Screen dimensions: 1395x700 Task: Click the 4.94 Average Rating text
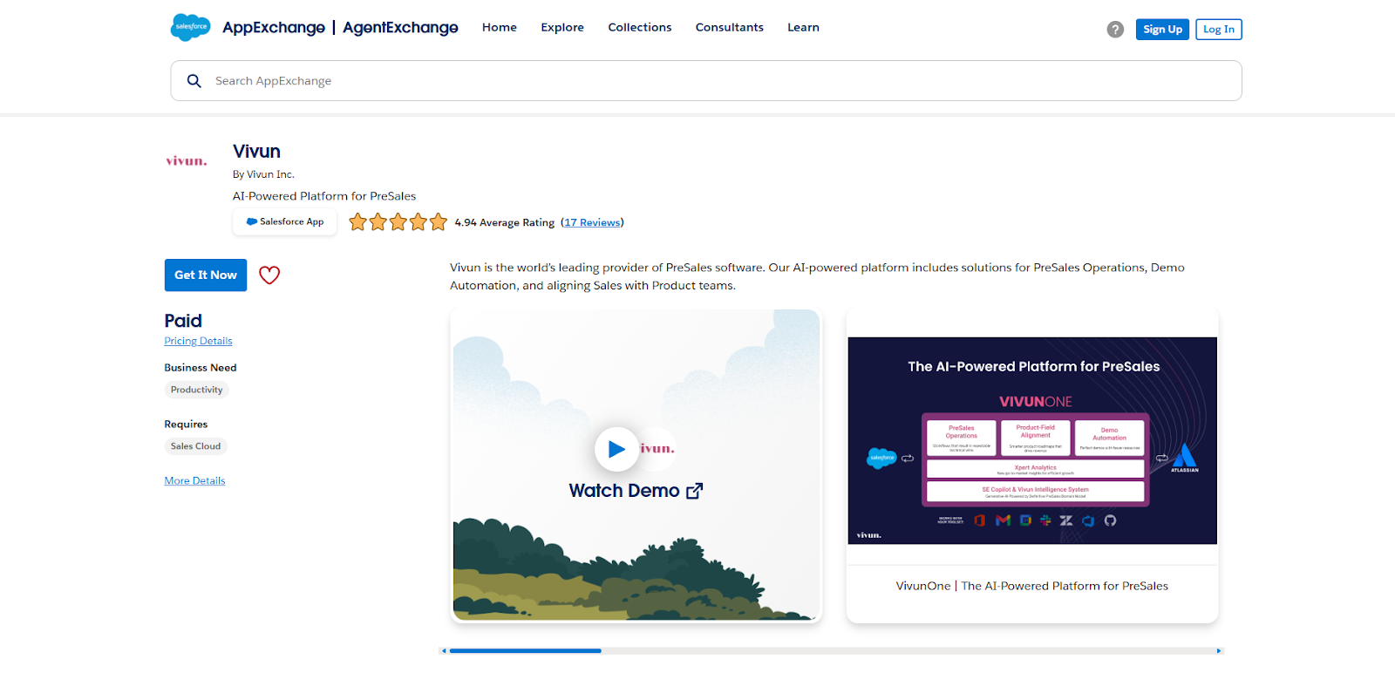504,223
